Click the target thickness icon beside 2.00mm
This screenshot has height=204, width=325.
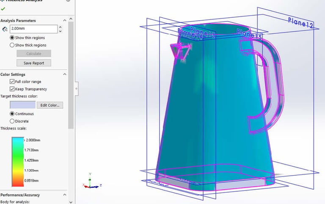(5, 29)
